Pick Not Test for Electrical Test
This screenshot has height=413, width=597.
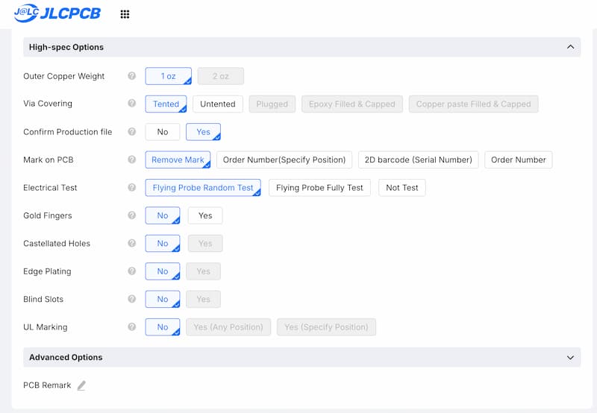[401, 188]
